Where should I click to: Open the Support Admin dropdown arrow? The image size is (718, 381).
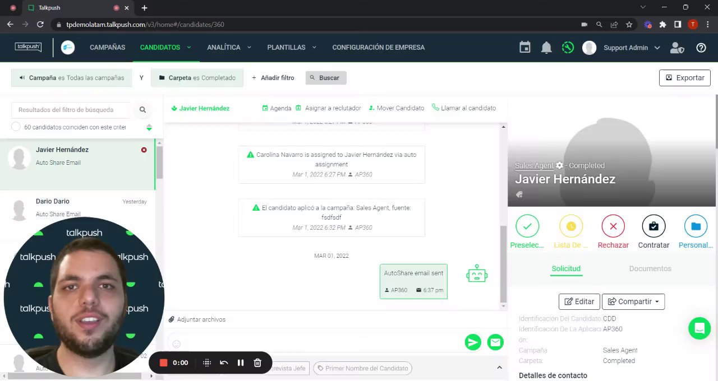pyautogui.click(x=657, y=48)
